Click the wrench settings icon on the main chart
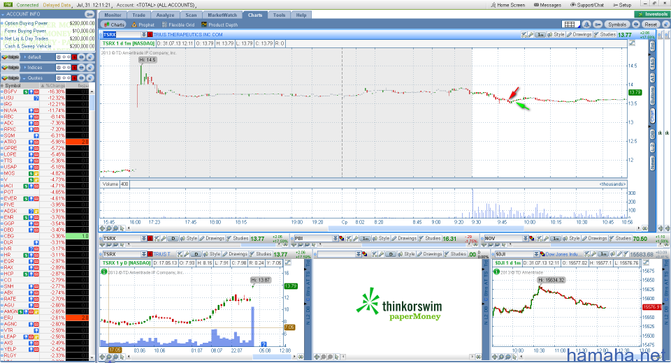 531,35
